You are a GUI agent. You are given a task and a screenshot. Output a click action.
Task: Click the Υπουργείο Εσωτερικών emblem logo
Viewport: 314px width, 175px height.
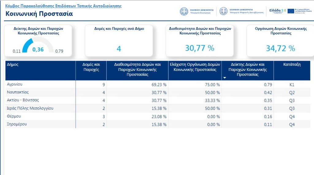pos(184,11)
